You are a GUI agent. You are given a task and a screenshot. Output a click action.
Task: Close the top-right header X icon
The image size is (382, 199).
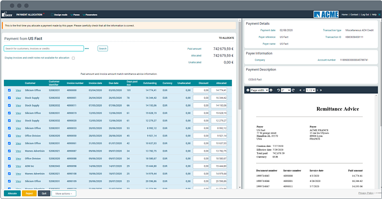tap(379, 15)
